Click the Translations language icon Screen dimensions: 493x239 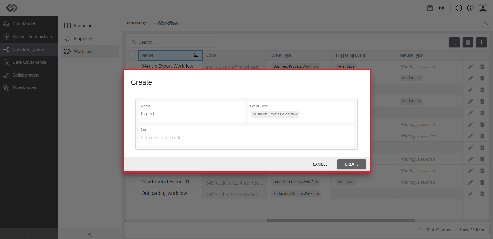[x=6, y=88]
